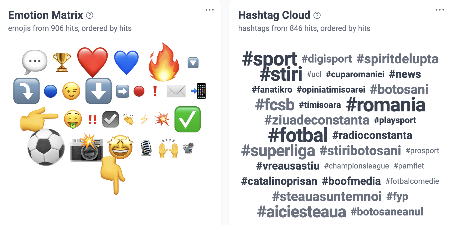Viewport: 450px width, 225px height.
Task: Show Hashtag Cloud help tooltip
Action: [317, 15]
